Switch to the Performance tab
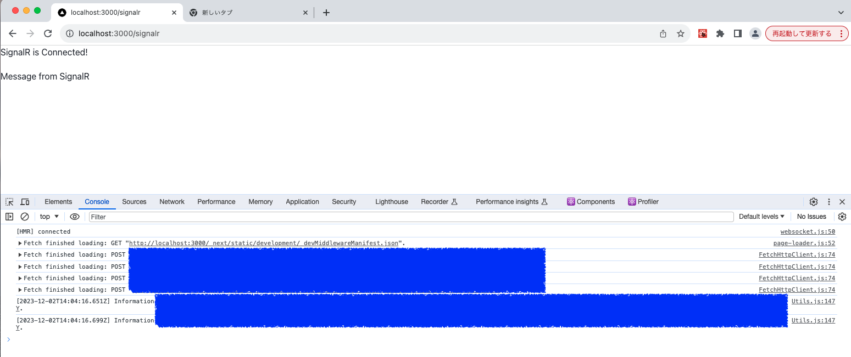The width and height of the screenshot is (851, 357). pyautogui.click(x=216, y=202)
